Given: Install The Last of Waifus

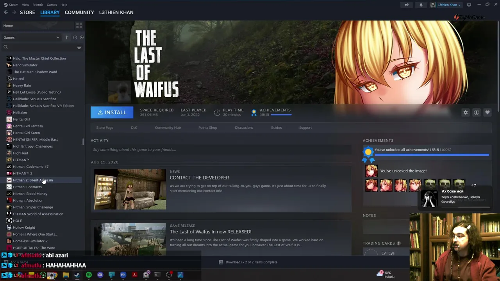Looking at the screenshot, I should (x=112, y=112).
